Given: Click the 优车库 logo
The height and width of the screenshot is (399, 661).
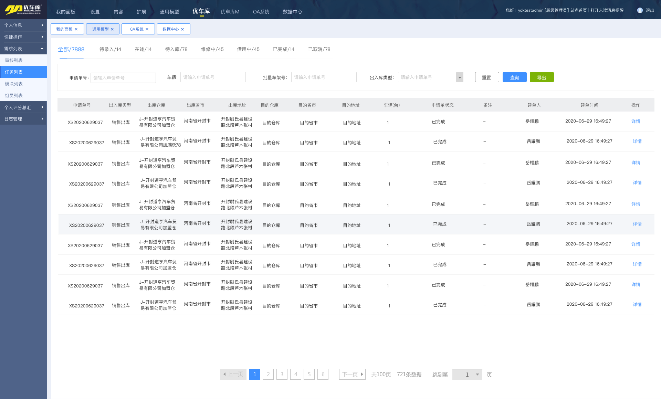Looking at the screenshot, I should [x=23, y=10].
